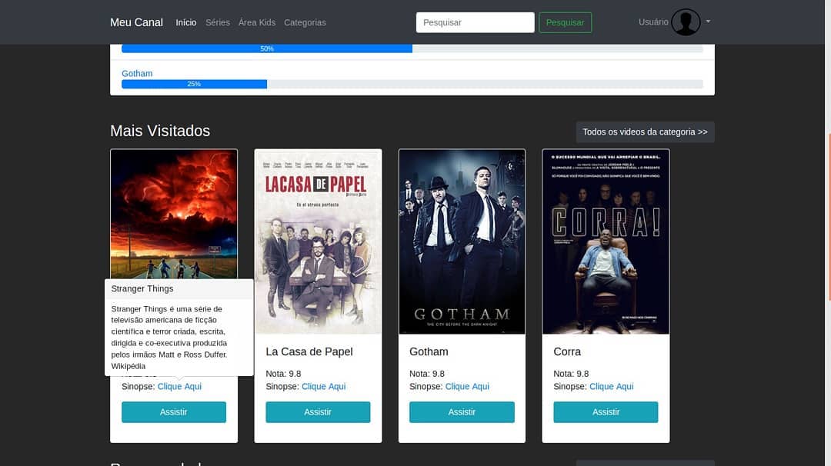Screen dimensions: 831x466
Task: Click Nota: 9.8 on Gotham card
Action: point(426,374)
